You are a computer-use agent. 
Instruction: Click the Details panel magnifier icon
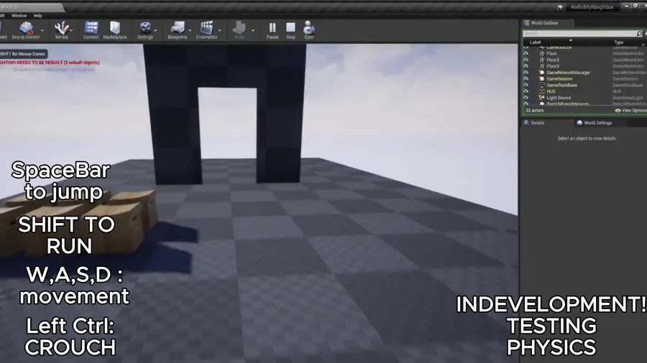click(526, 123)
